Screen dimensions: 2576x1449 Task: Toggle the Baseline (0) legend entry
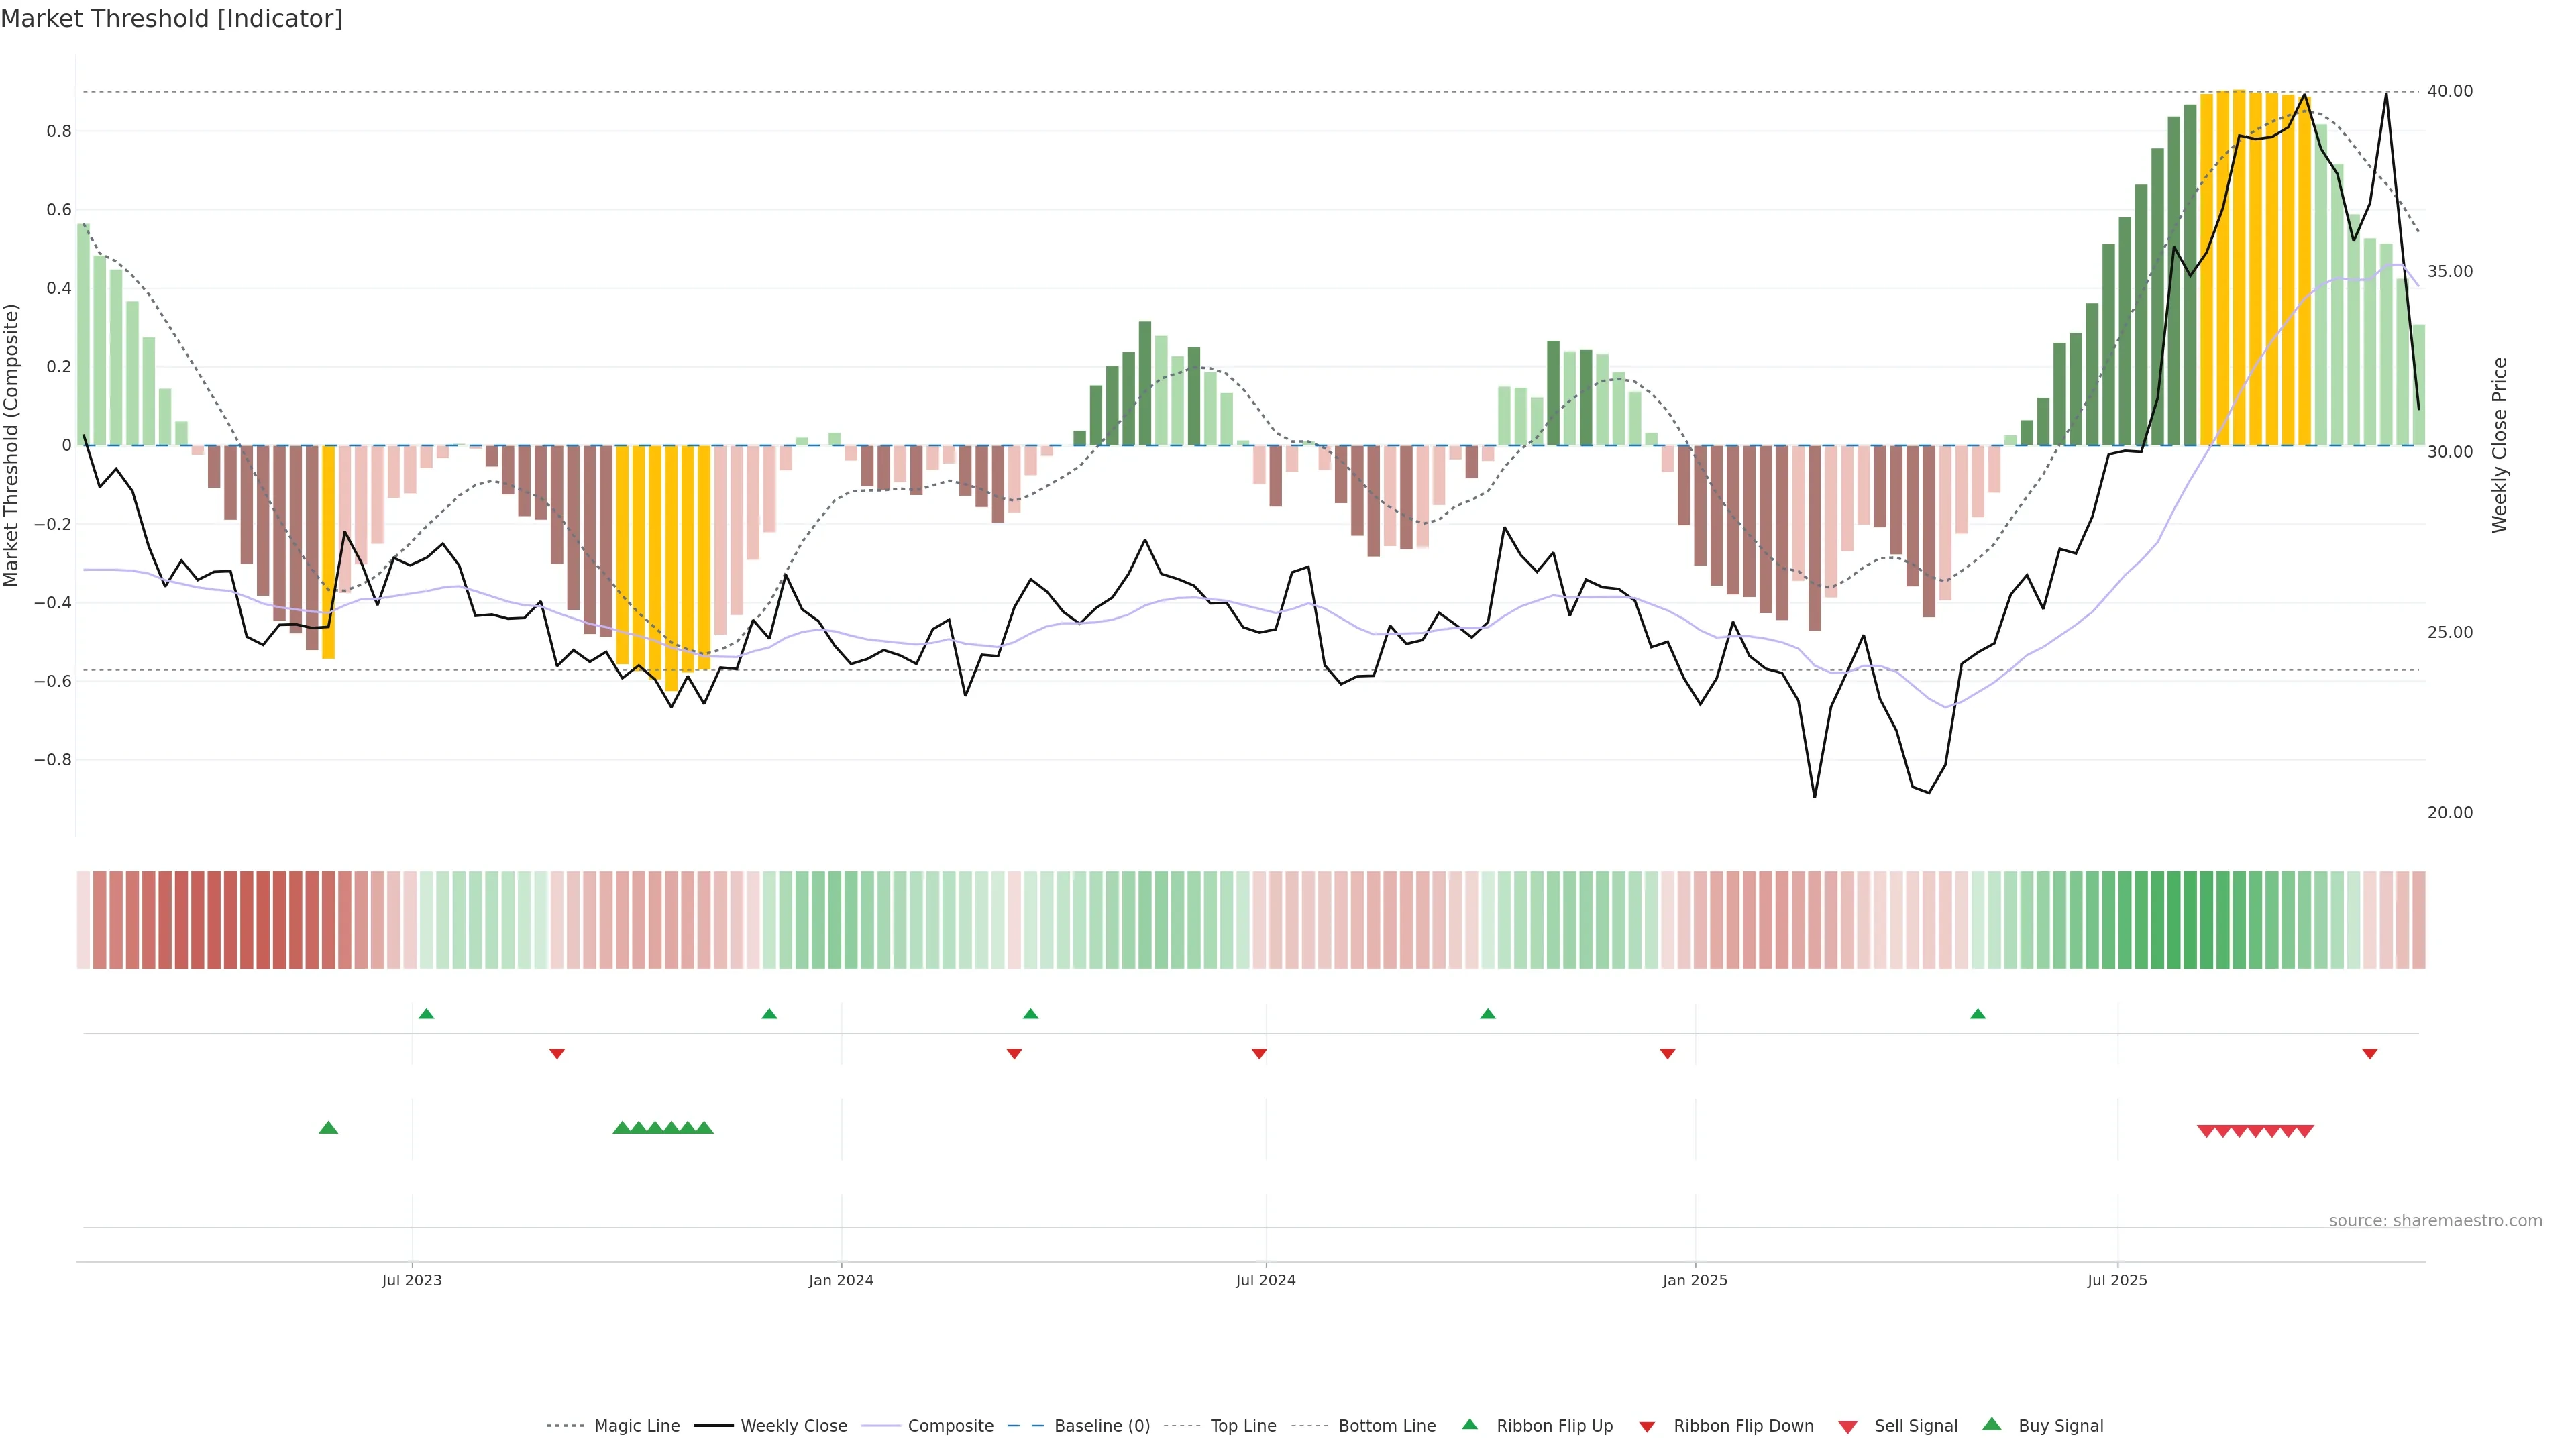pos(1102,1426)
